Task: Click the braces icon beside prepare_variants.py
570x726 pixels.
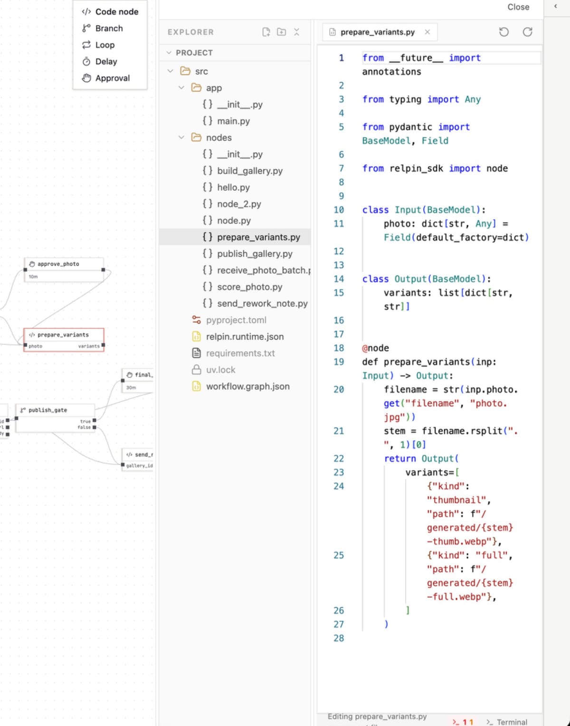Action: [207, 237]
